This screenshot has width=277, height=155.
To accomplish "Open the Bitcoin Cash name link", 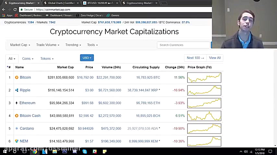I will (30, 116).
